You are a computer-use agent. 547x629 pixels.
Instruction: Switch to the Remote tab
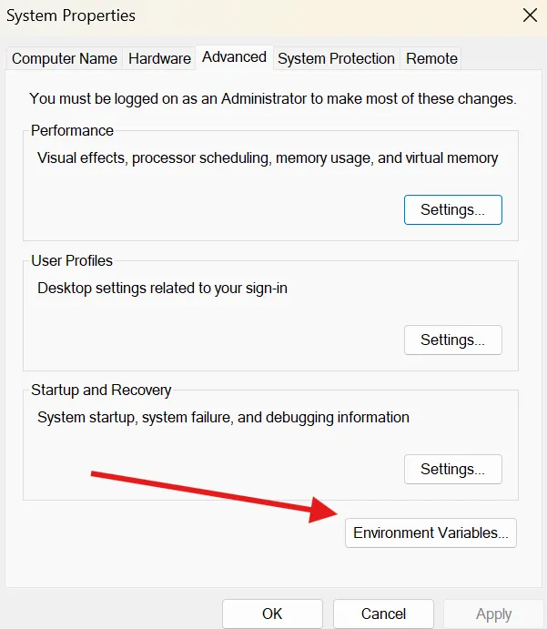(x=431, y=58)
